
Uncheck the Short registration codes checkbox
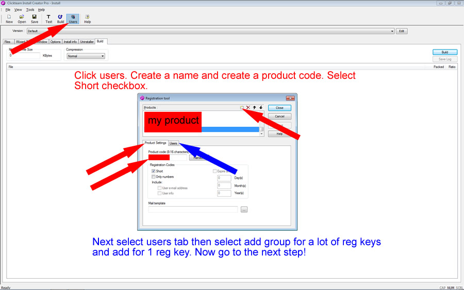click(x=154, y=171)
